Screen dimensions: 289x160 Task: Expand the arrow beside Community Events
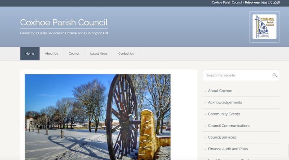click(x=206, y=114)
